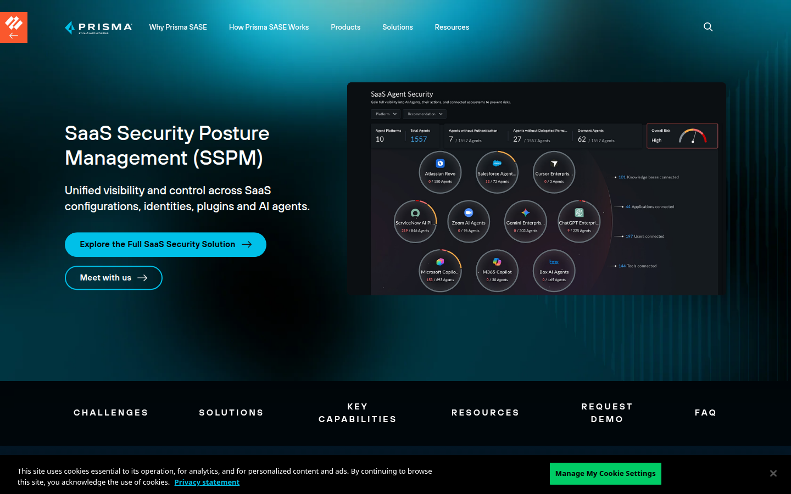Click the Total Agents 1557 value

pyautogui.click(x=419, y=139)
